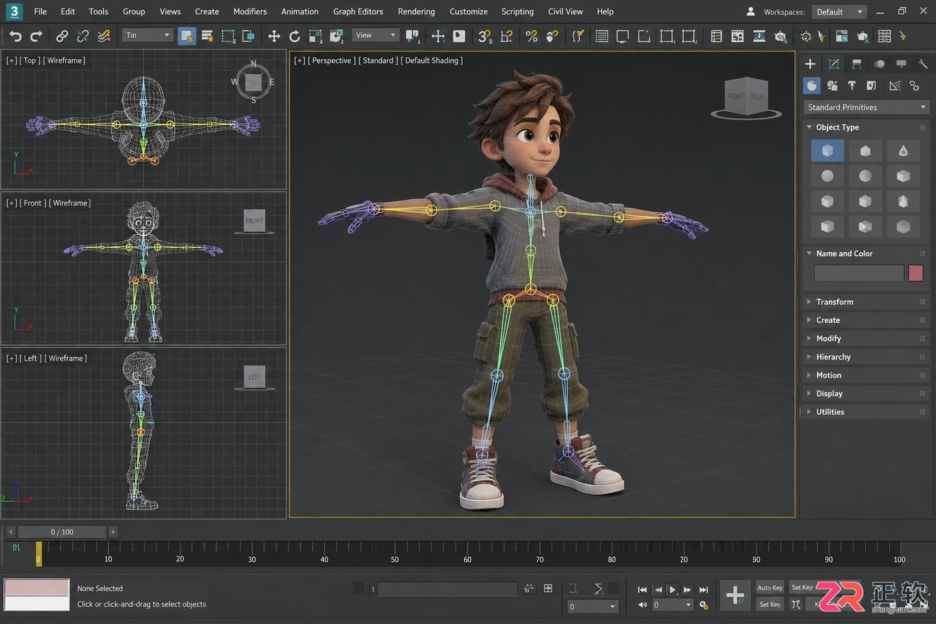Image resolution: width=936 pixels, height=624 pixels.
Task: Toggle Angle Snap in the toolbar
Action: (506, 36)
